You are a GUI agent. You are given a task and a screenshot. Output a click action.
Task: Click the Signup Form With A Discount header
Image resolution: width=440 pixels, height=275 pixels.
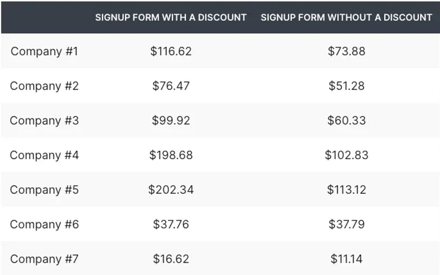coord(171,17)
